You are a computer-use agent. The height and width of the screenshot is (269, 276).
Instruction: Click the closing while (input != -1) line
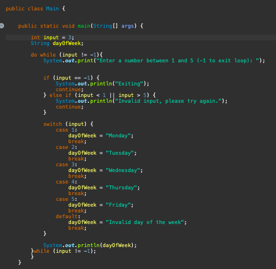(64, 251)
